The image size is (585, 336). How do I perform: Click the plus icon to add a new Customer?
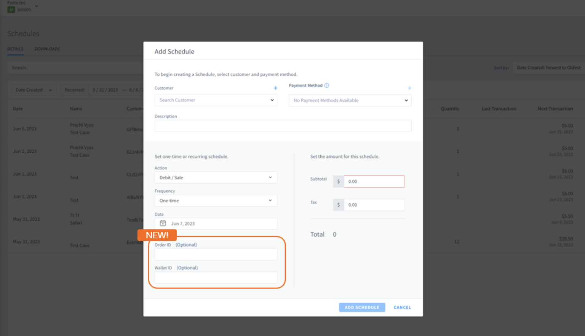(x=275, y=88)
